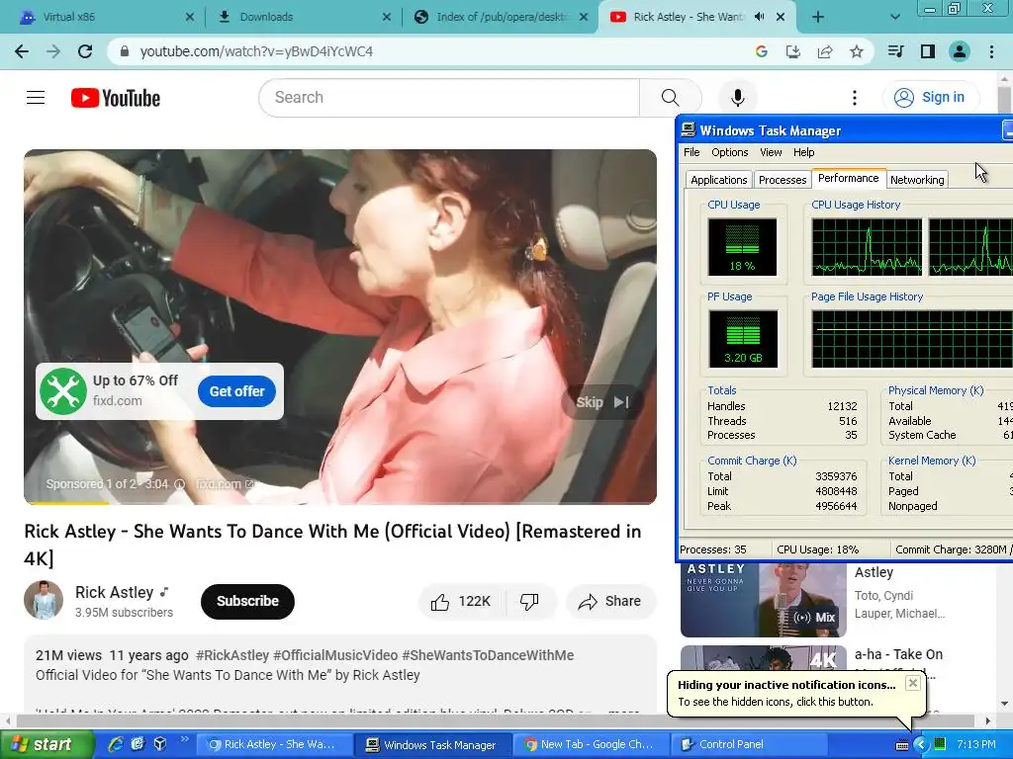
Task: Switch to New Tab Chrome taskbar item
Action: pyautogui.click(x=590, y=744)
